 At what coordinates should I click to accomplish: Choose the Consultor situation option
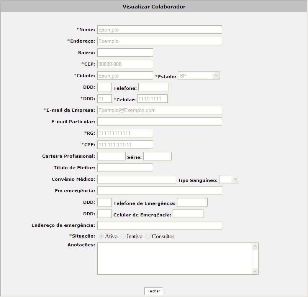click(x=148, y=236)
